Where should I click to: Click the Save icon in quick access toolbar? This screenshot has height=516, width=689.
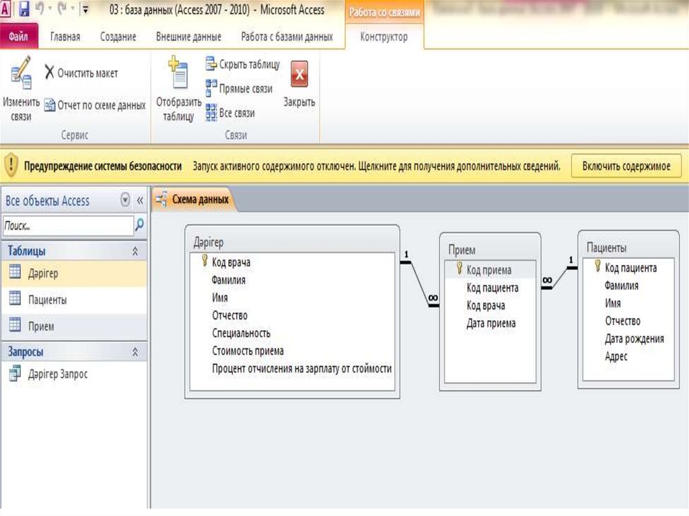[x=24, y=10]
